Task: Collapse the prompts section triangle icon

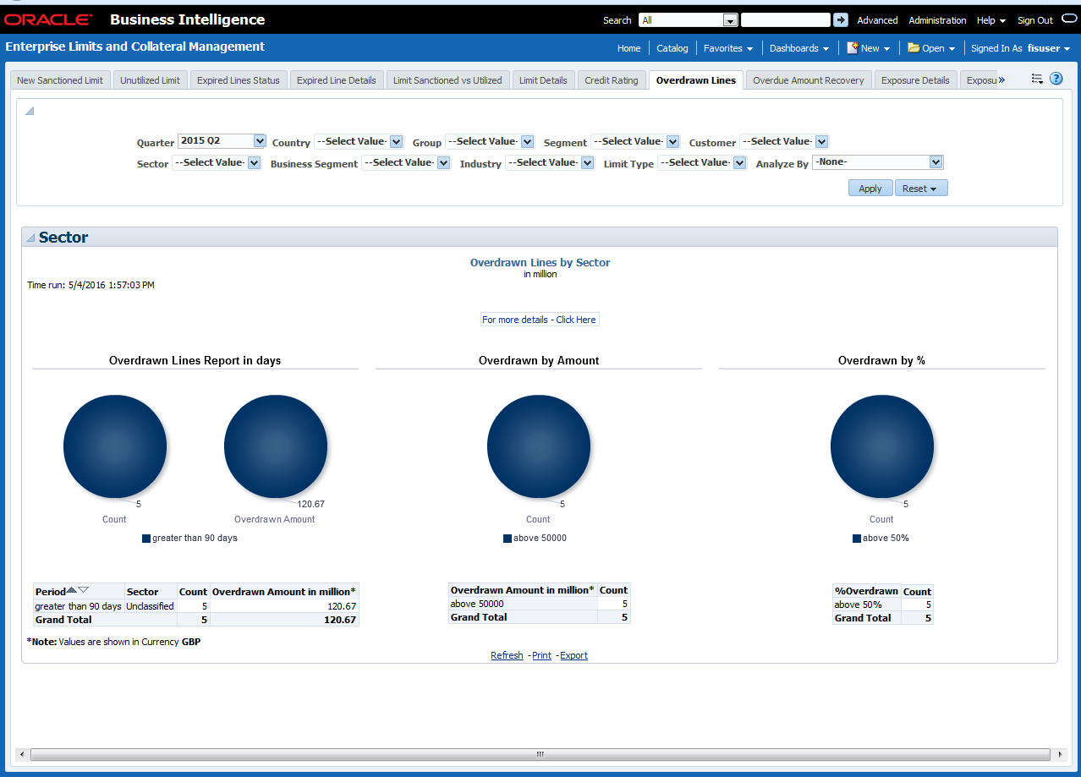Action: (30, 111)
